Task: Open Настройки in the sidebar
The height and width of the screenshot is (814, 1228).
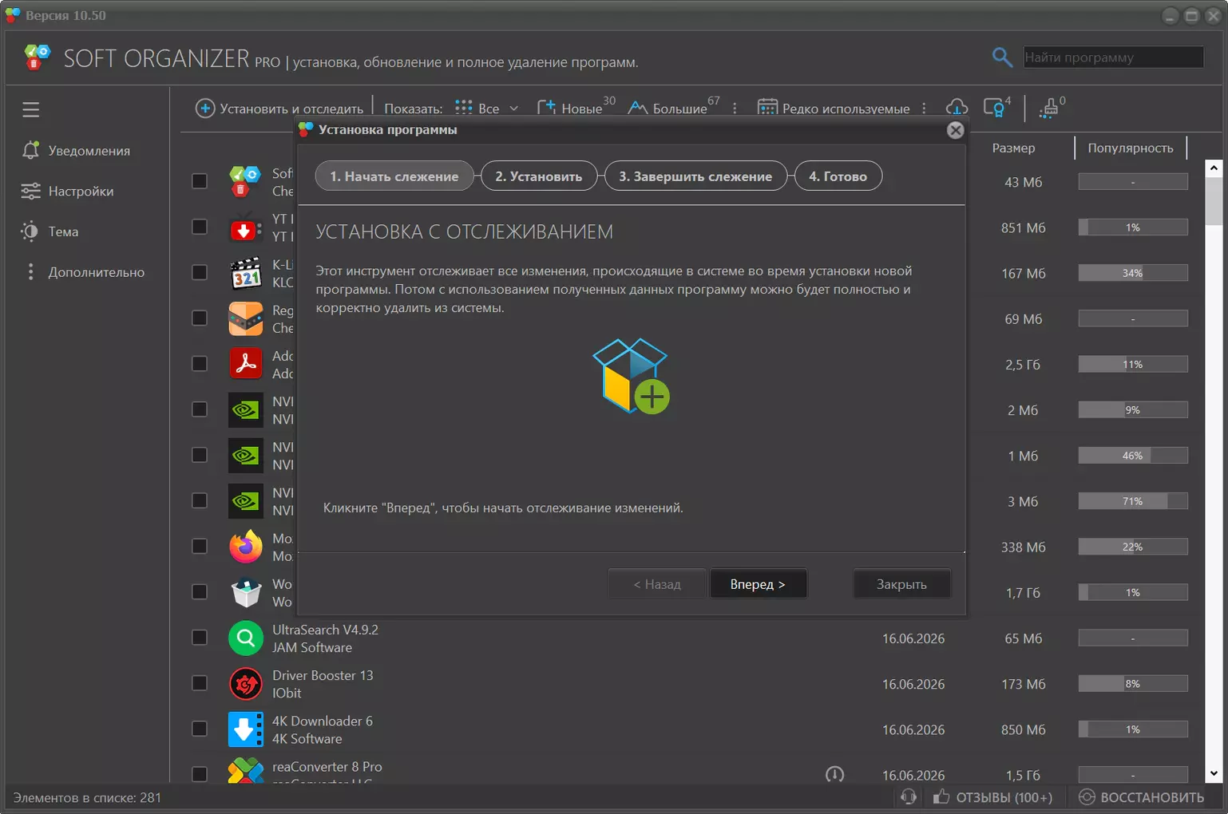Action: coord(67,192)
